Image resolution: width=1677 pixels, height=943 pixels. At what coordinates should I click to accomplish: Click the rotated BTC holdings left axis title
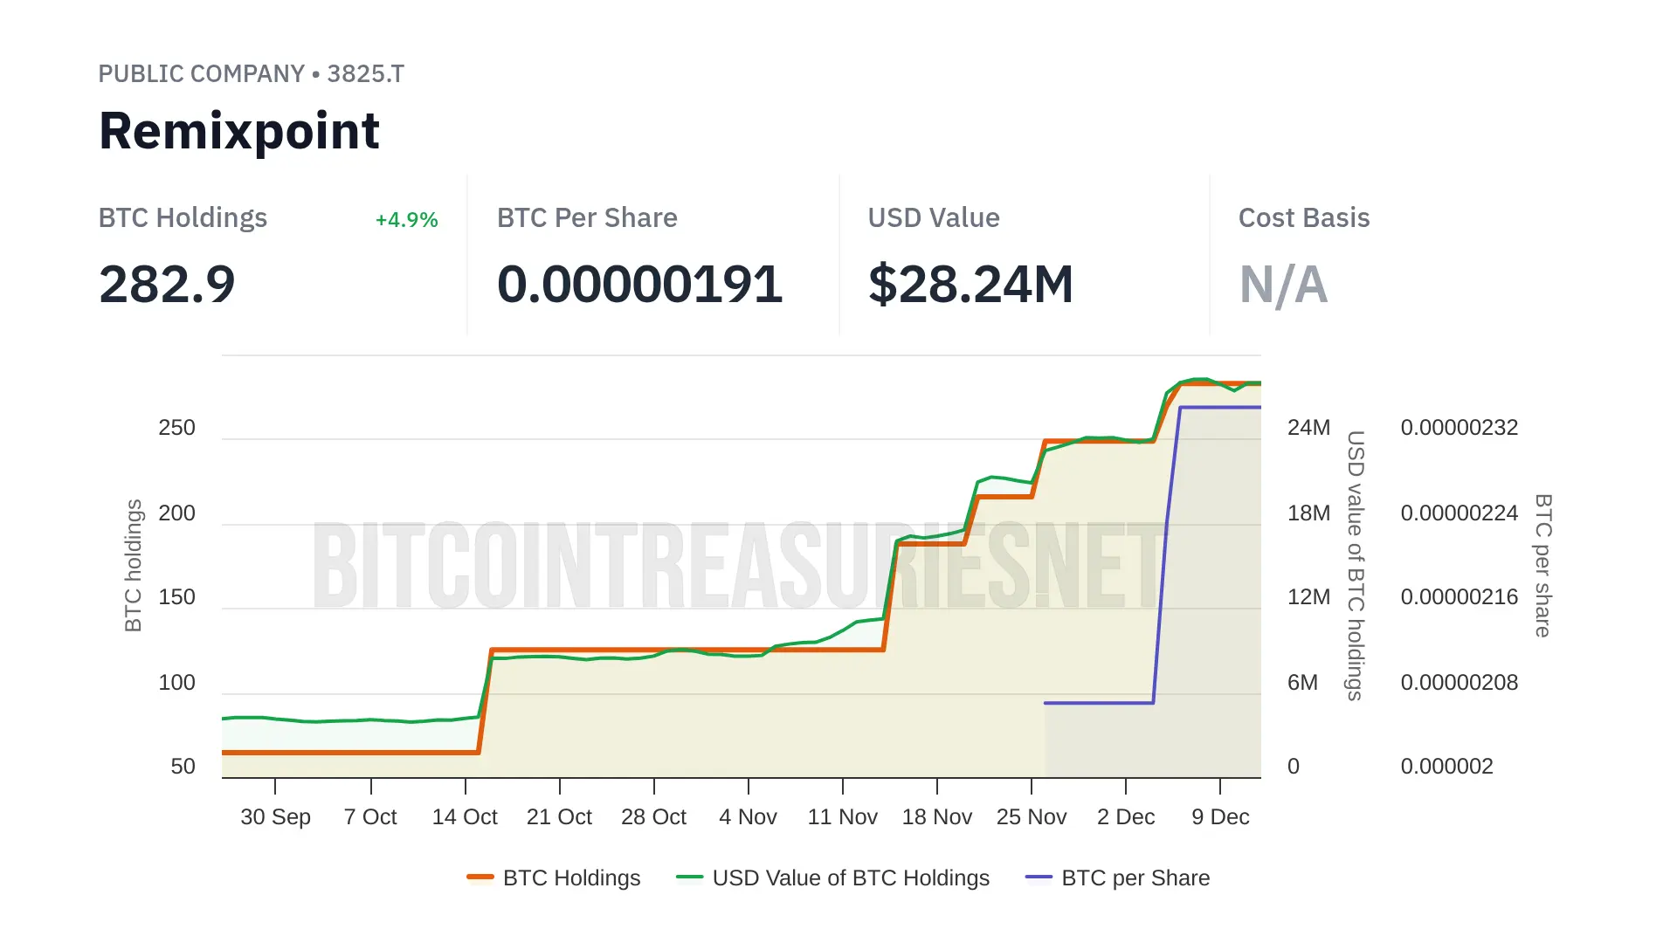[x=133, y=566]
